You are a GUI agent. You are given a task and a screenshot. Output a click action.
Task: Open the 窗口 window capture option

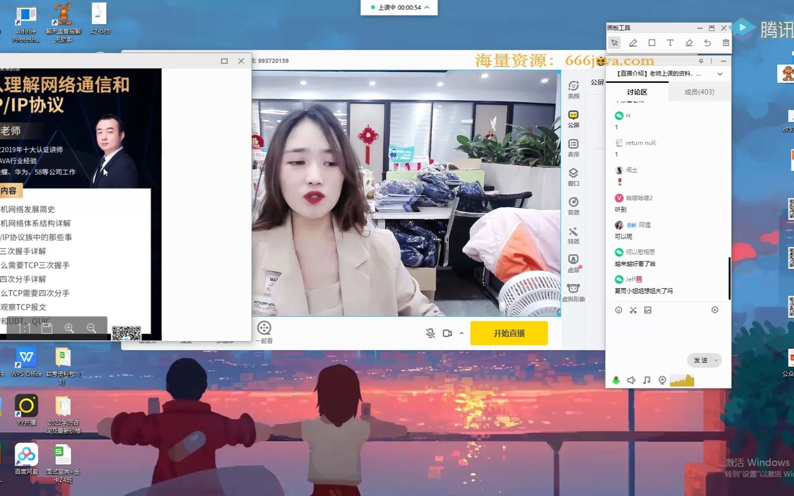573,177
